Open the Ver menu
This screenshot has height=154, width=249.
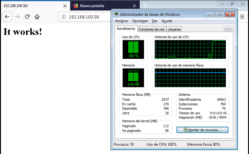[x=154, y=21]
